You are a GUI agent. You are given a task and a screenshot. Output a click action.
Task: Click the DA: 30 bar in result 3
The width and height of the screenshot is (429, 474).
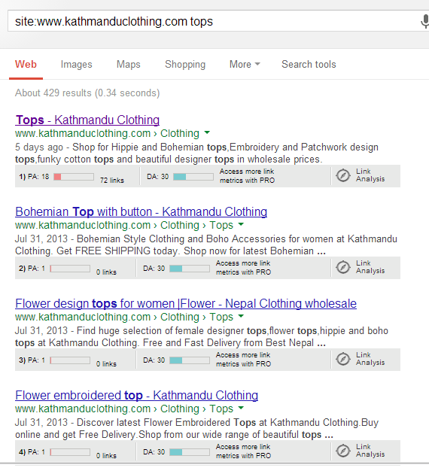point(190,360)
